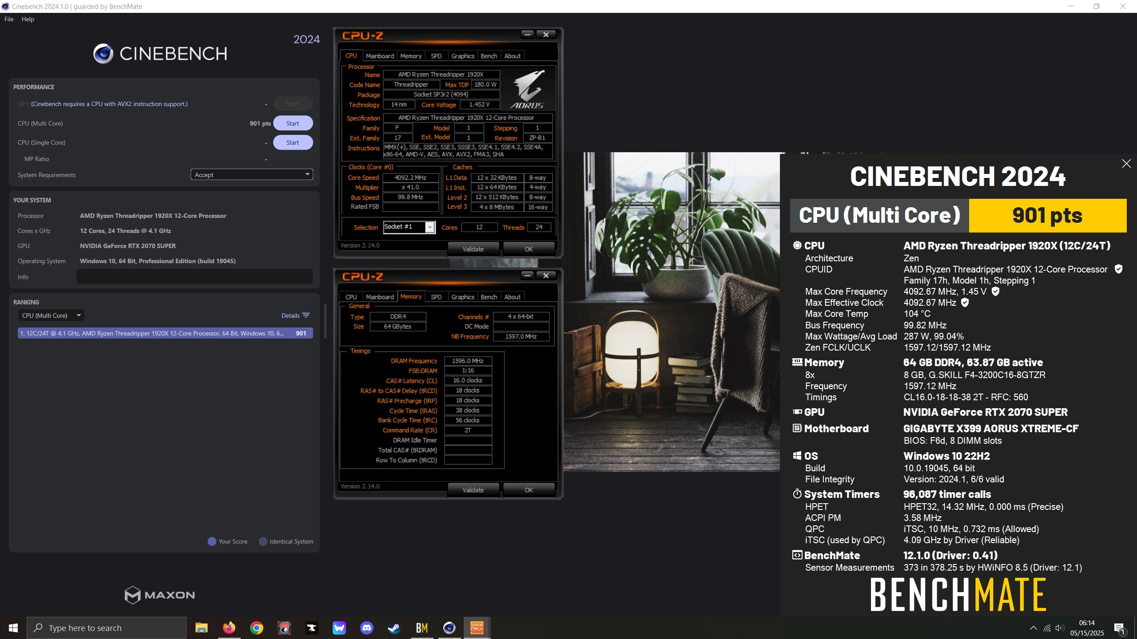Click Validate in upper CPU-Z window
The height and width of the screenshot is (639, 1137).
(473, 249)
